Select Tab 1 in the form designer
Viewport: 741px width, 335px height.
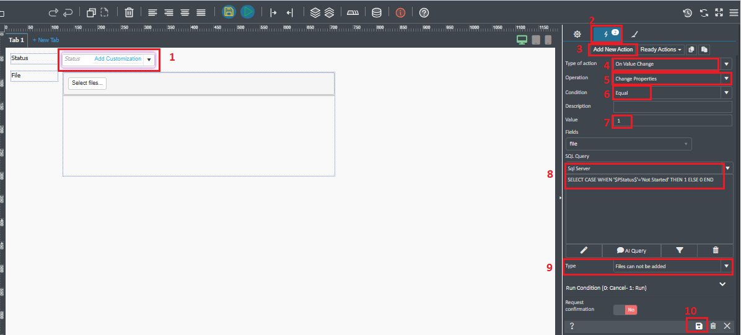pyautogui.click(x=16, y=40)
